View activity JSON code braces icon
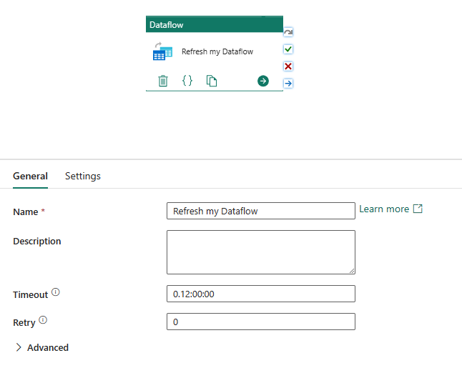The image size is (462, 373). tap(187, 80)
